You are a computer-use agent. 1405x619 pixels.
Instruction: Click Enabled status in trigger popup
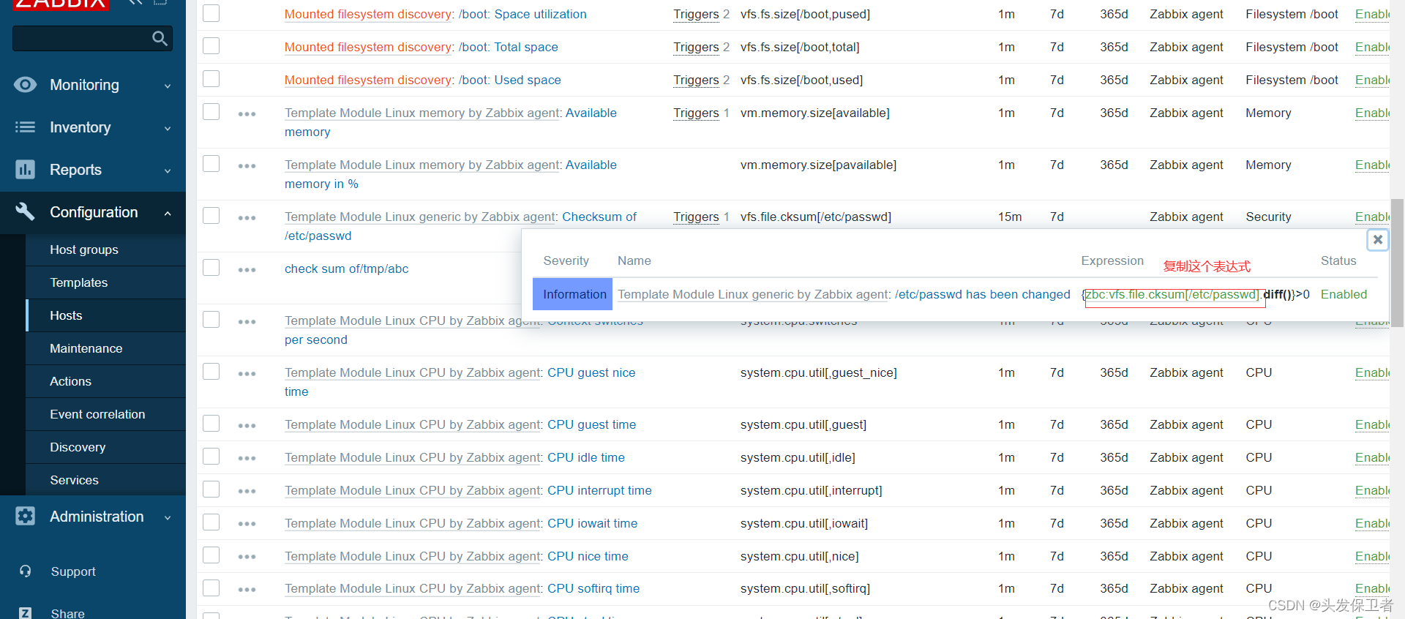tap(1344, 294)
